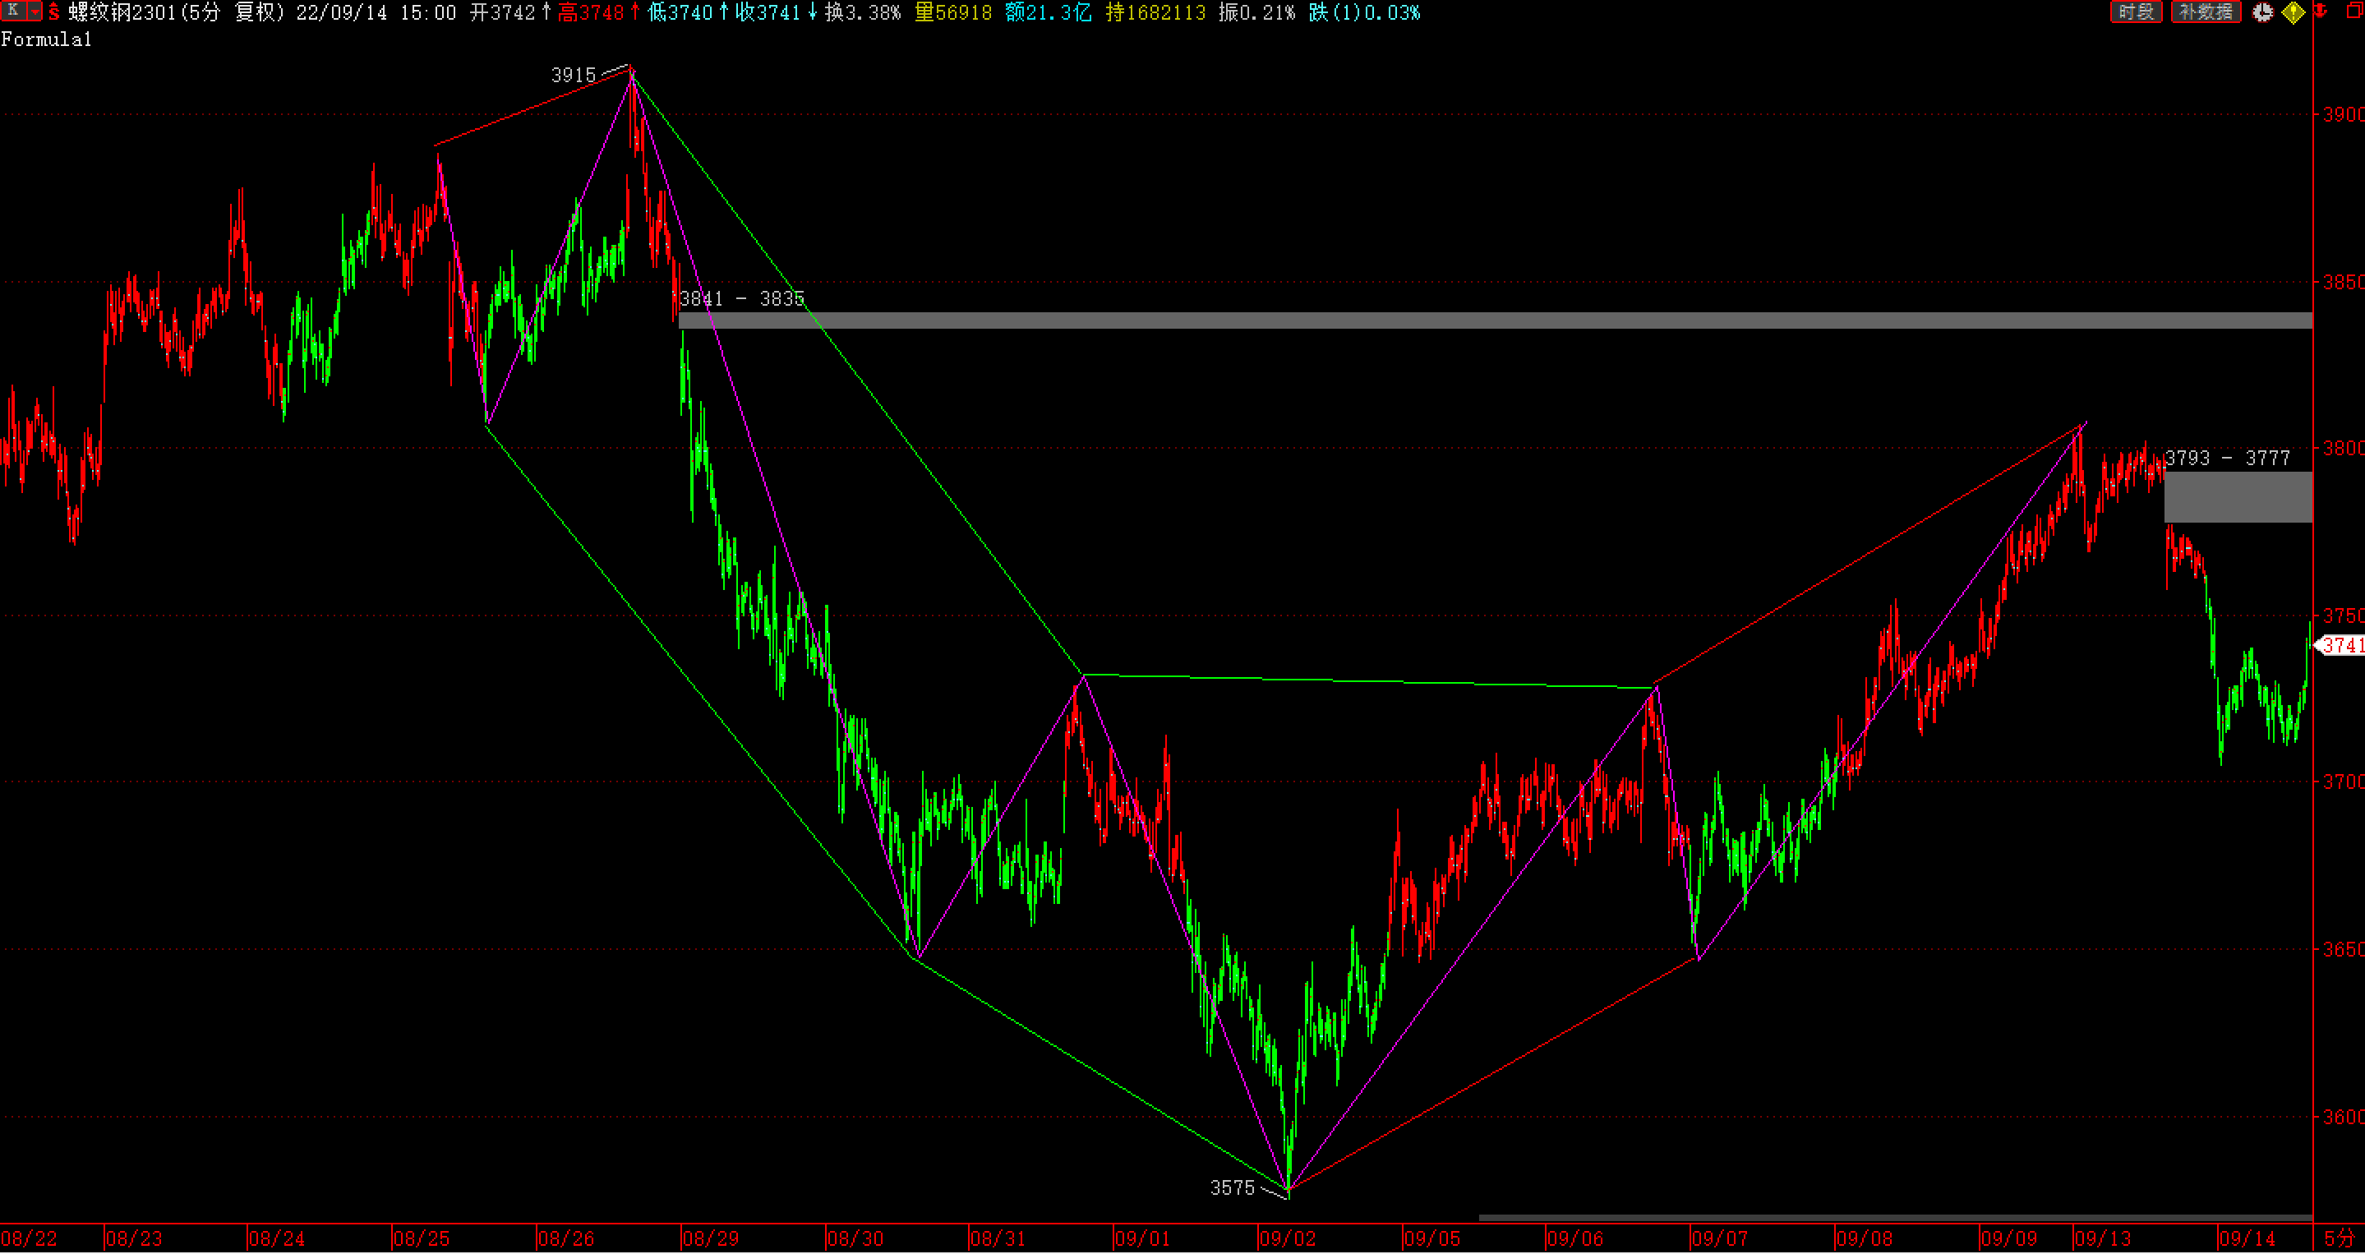Click the 09/05 date marker
This screenshot has width=2365, height=1254.
click(1432, 1239)
